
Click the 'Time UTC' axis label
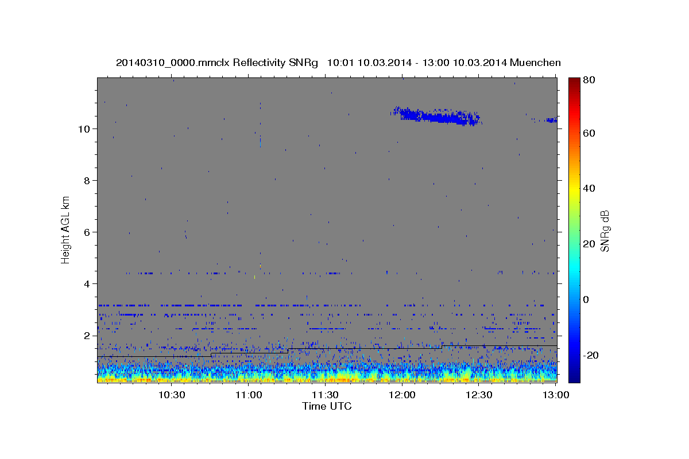327,406
